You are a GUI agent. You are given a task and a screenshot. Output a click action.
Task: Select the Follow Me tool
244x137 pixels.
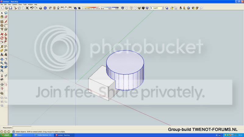click(x=6, y=38)
